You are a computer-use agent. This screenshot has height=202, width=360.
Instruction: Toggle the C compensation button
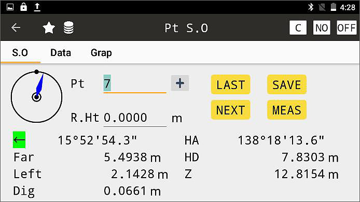click(298, 28)
